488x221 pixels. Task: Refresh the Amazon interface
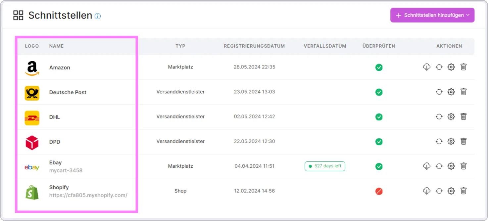click(x=439, y=67)
